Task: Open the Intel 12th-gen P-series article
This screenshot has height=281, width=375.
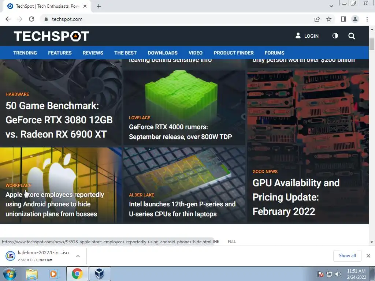Action: click(182, 209)
